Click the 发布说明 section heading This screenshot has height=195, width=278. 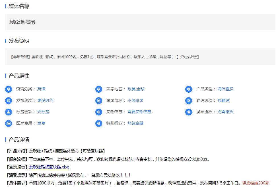click(x=19, y=41)
